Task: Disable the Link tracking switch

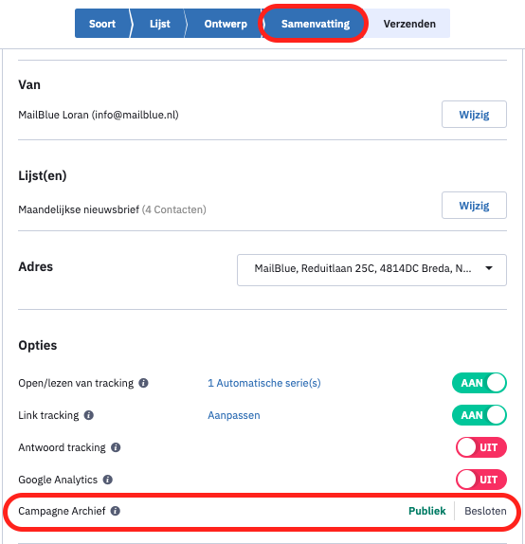Action: click(x=480, y=415)
